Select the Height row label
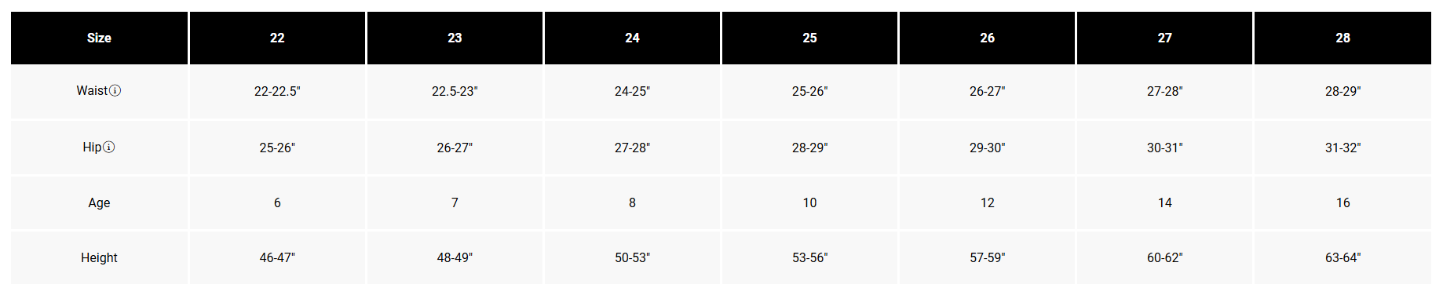Viewport: 1443px width, 299px height. [99, 257]
